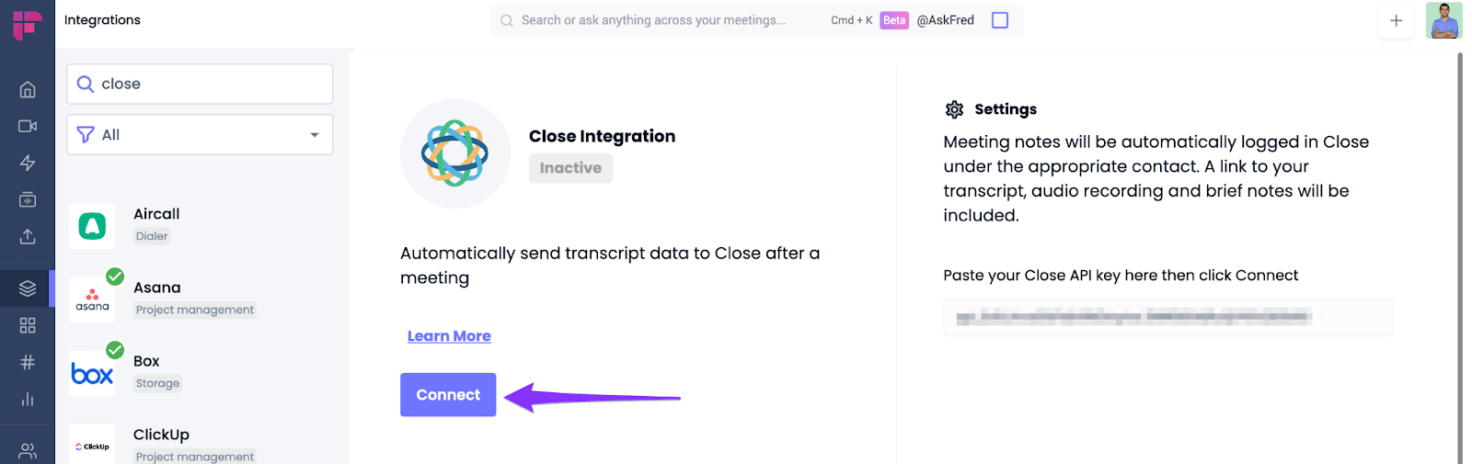The height and width of the screenshot is (464, 1472).
Task: Open the apps grid sidebar icon
Action: pyautogui.click(x=28, y=325)
